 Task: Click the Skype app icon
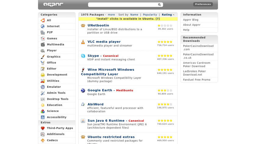(83, 56)
